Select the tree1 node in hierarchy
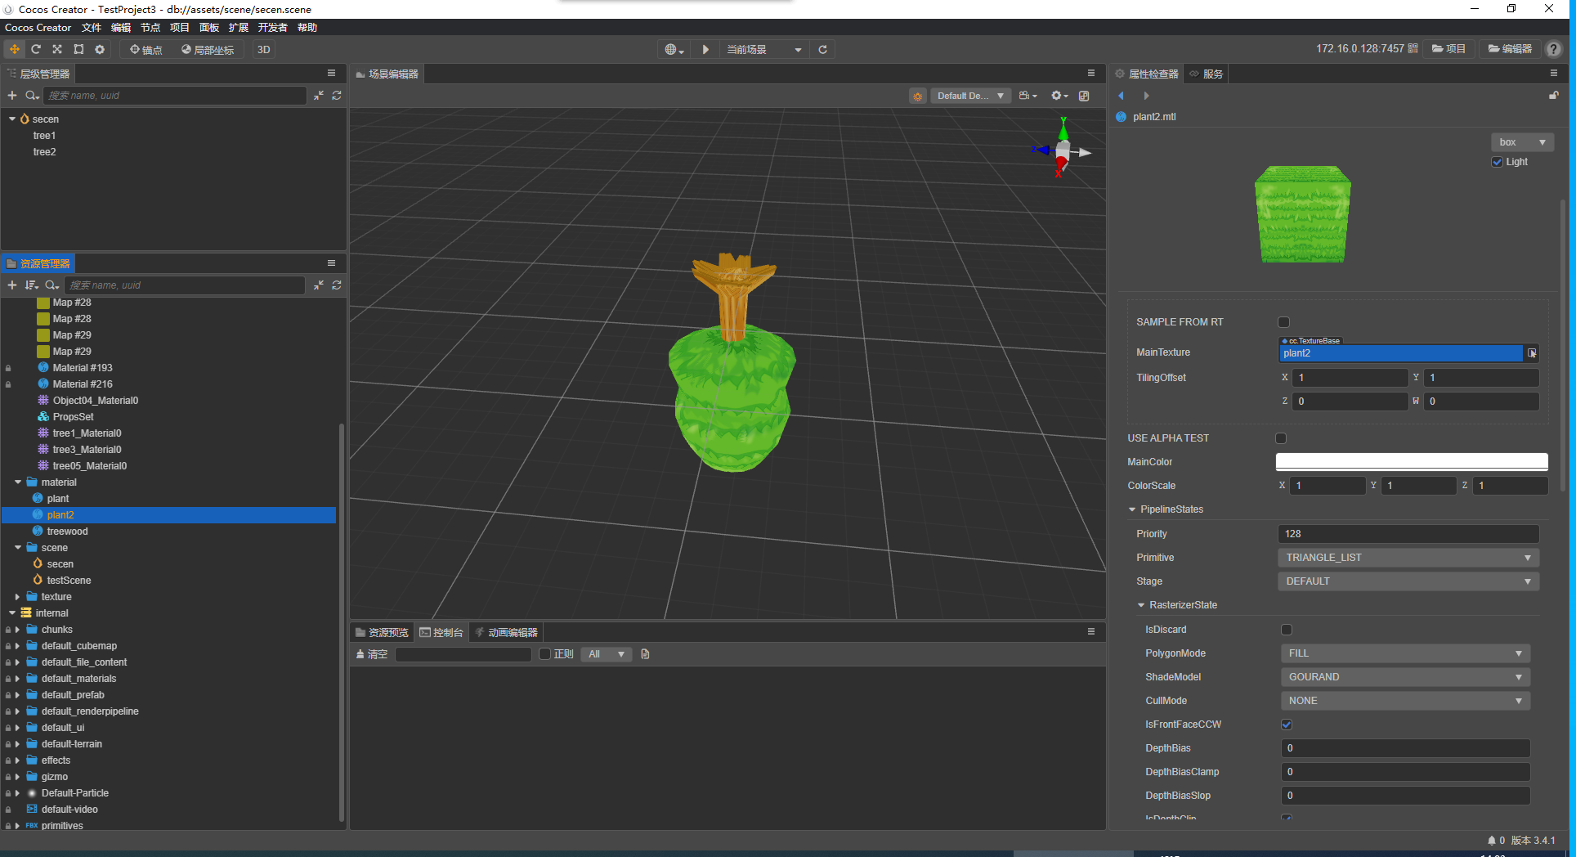Screen dimensions: 1576x857 point(44,136)
